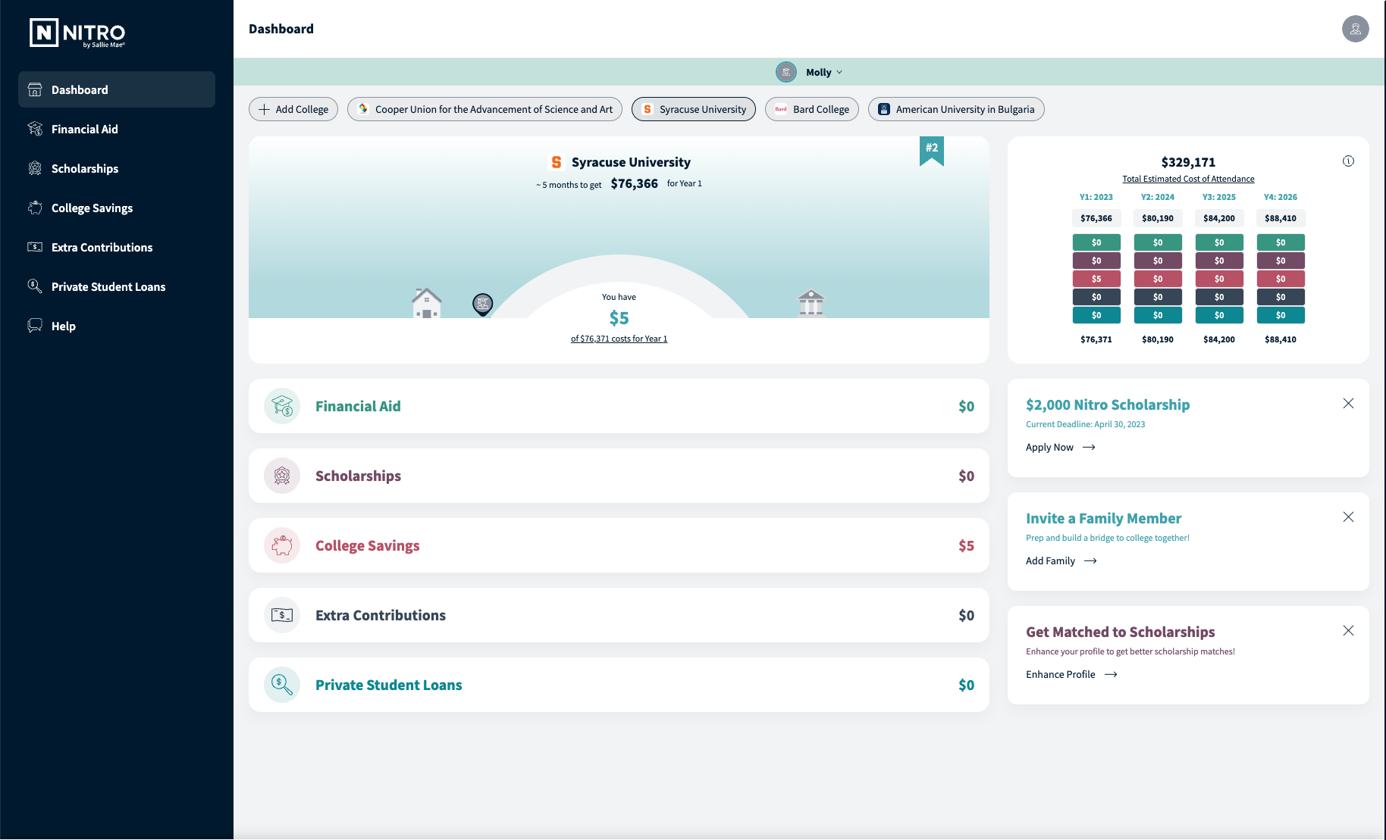
Task: Open the Extra Contributions $0 card title
Action: [x=381, y=615]
